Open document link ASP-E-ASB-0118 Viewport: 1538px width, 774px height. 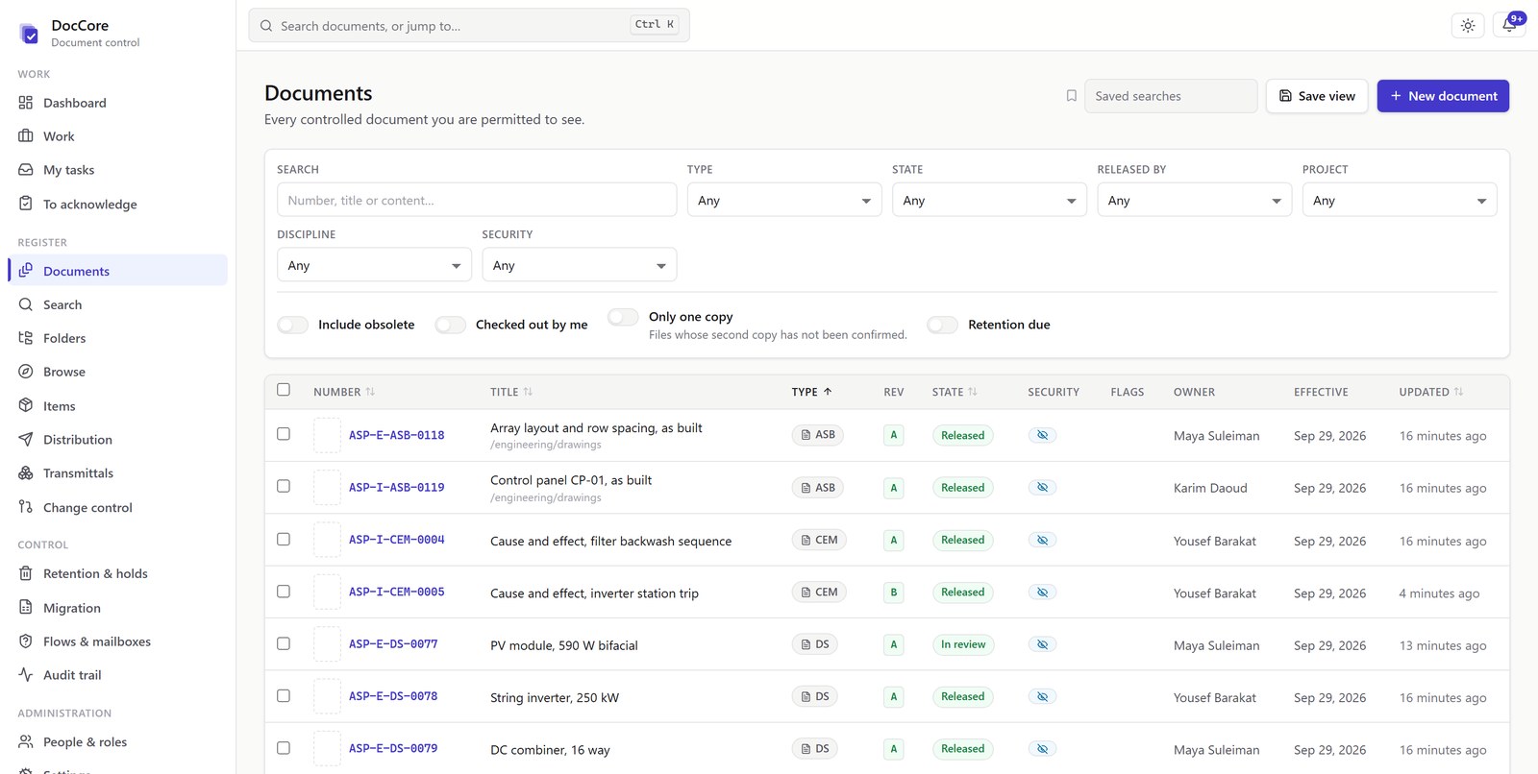tap(396, 435)
